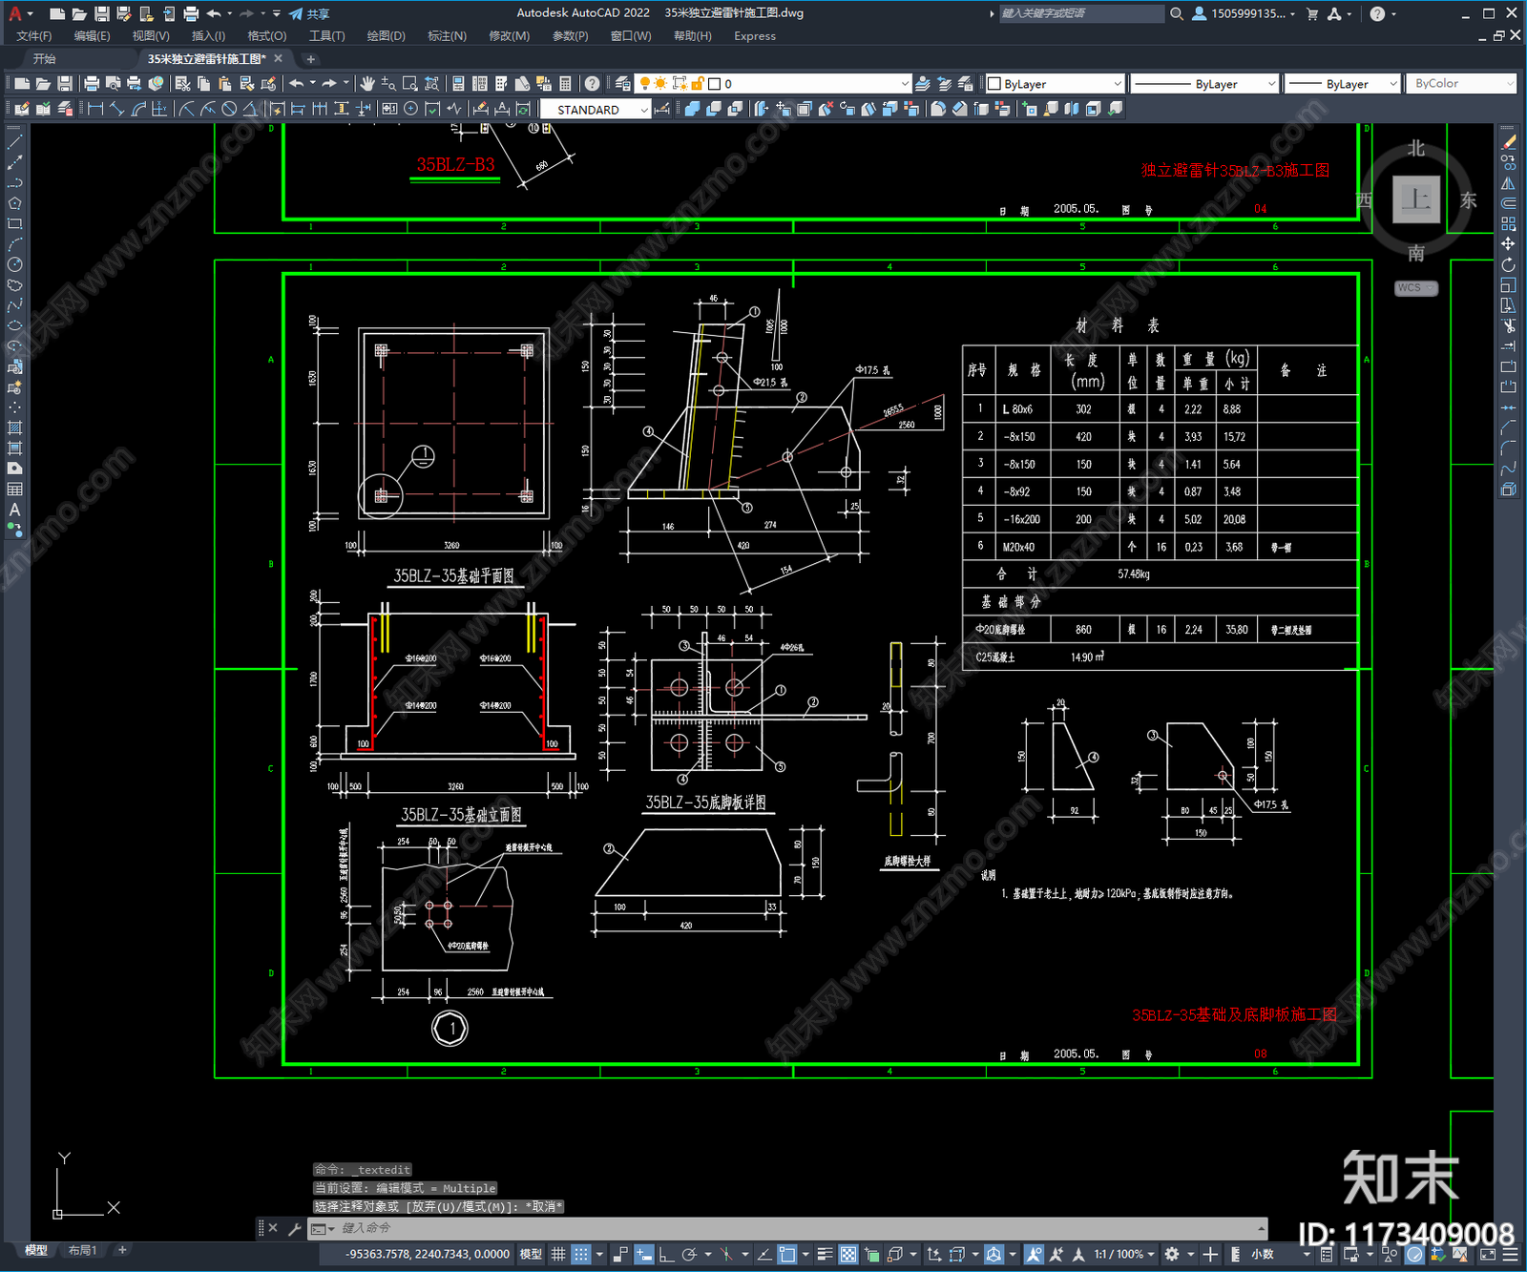
Task: Click the Plot printer icon in quick access toolbar
Action: [191, 13]
